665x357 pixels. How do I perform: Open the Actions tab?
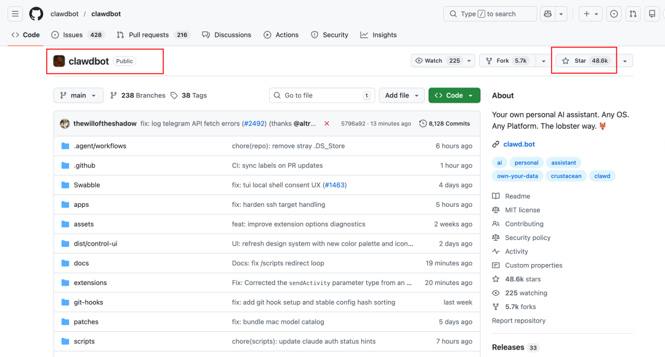[x=281, y=34]
